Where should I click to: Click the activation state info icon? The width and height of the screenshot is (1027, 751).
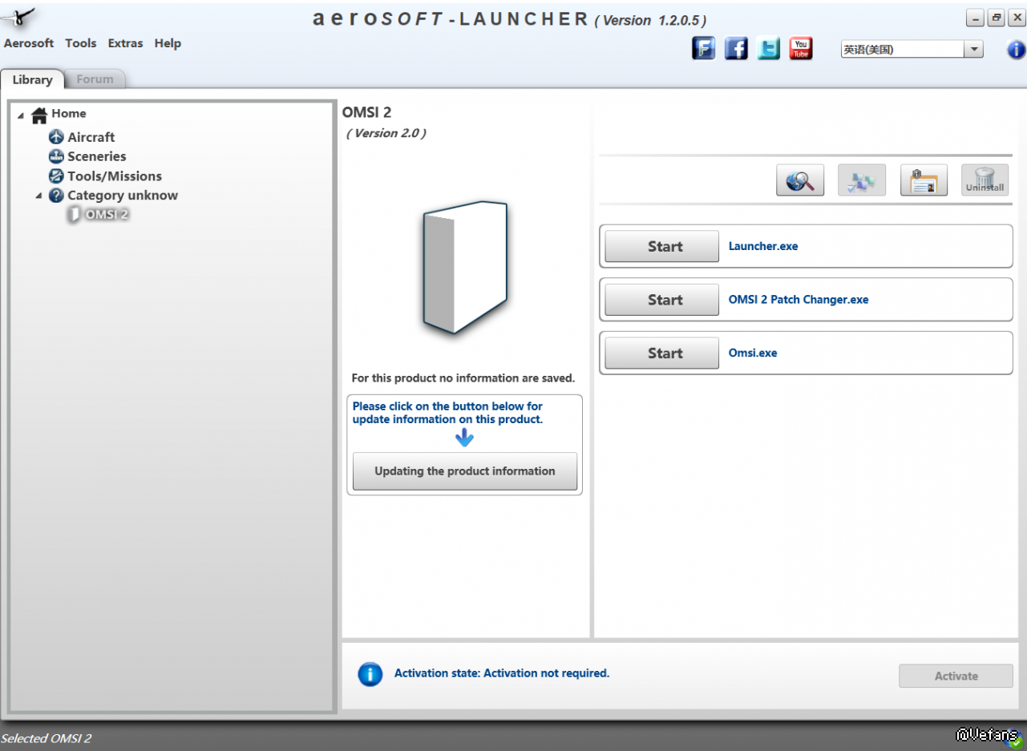tap(370, 675)
